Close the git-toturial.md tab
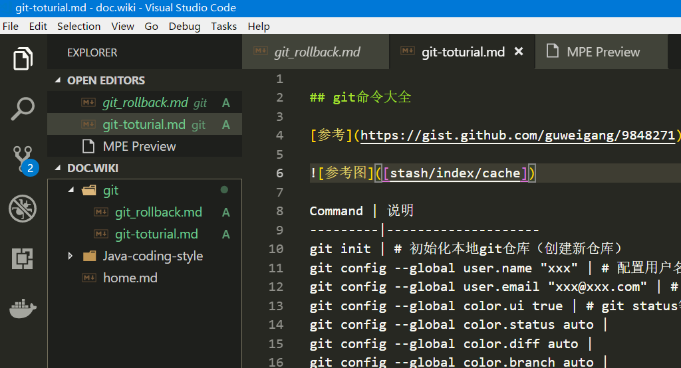This screenshot has height=368, width=681. 519,52
